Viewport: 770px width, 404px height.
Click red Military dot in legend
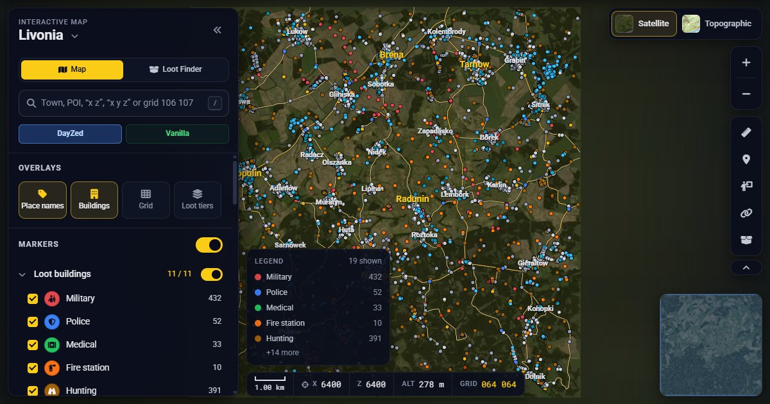point(258,277)
